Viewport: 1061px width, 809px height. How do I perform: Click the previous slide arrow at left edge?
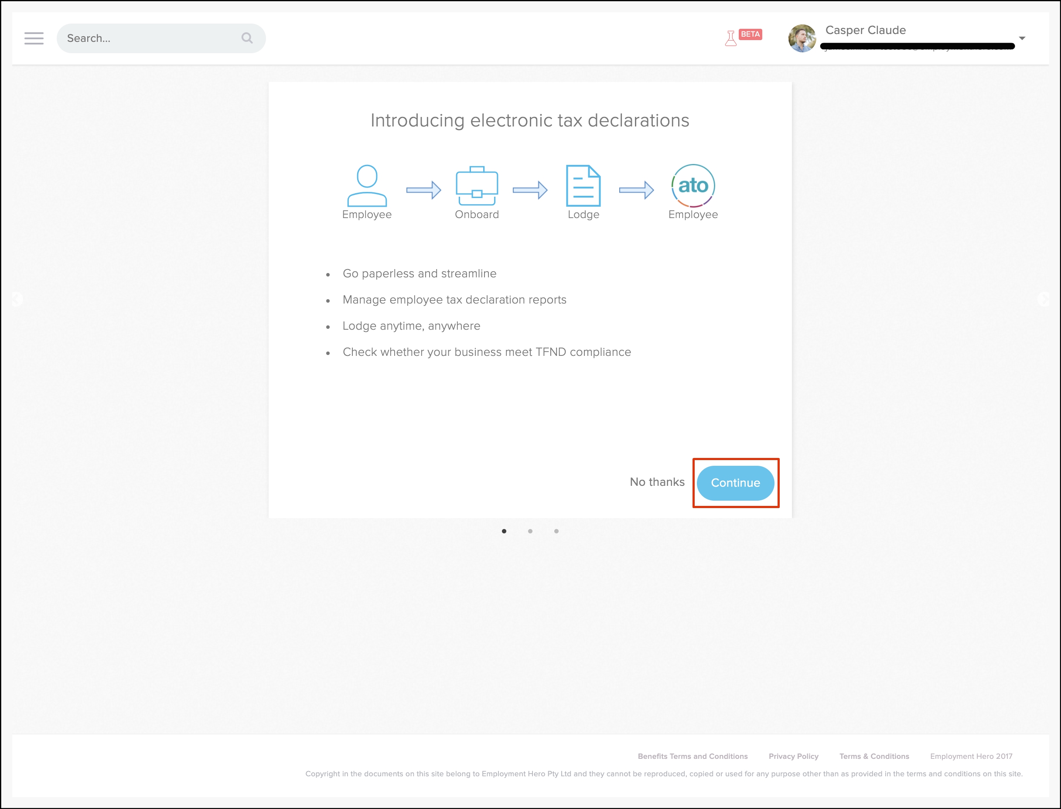click(x=17, y=299)
